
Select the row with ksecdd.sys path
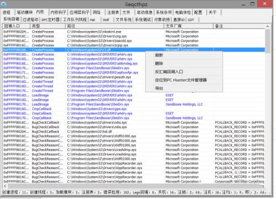(134, 41)
